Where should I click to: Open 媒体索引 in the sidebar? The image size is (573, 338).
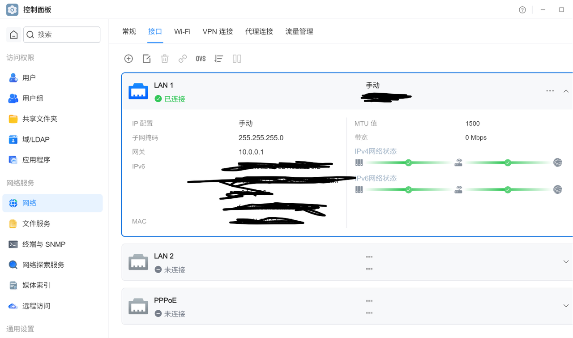tap(52, 286)
